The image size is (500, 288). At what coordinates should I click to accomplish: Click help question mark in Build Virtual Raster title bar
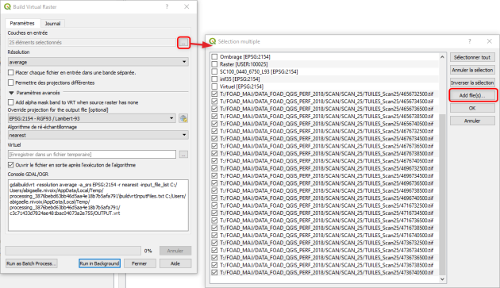pyautogui.click(x=167, y=6)
